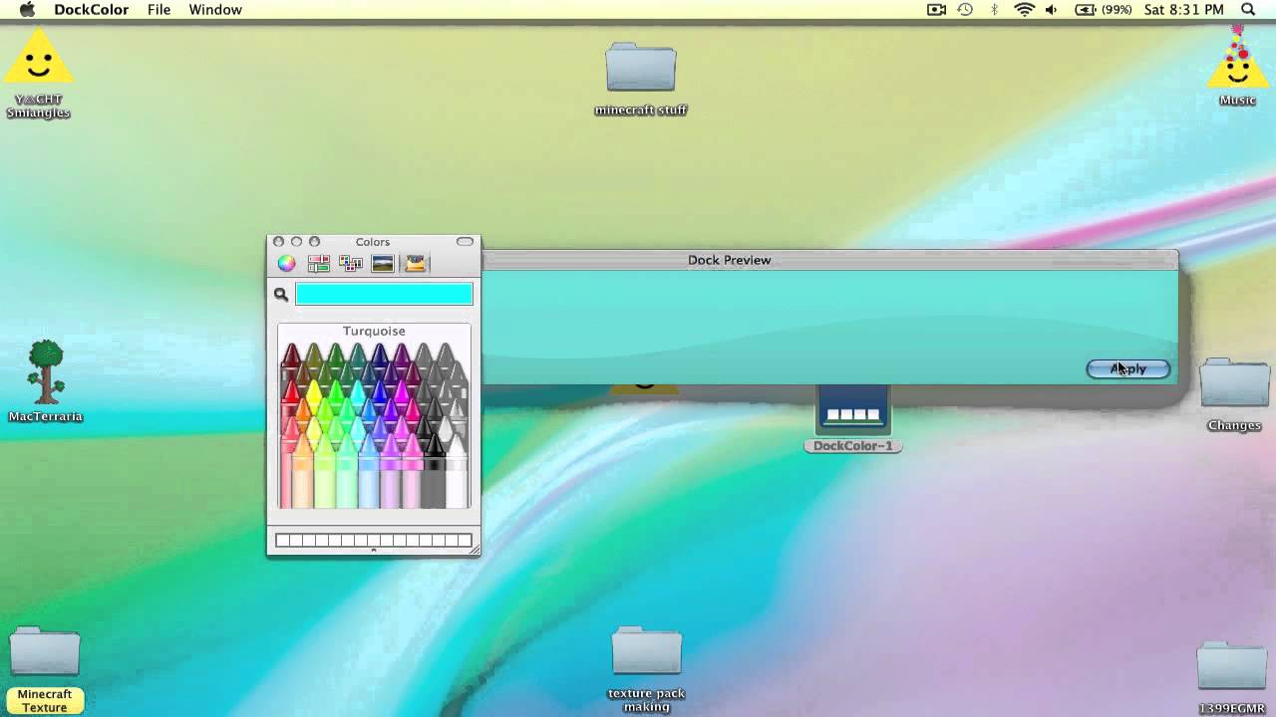1276x717 pixels.
Task: Open Spotlight search magnifier
Action: (1248, 10)
